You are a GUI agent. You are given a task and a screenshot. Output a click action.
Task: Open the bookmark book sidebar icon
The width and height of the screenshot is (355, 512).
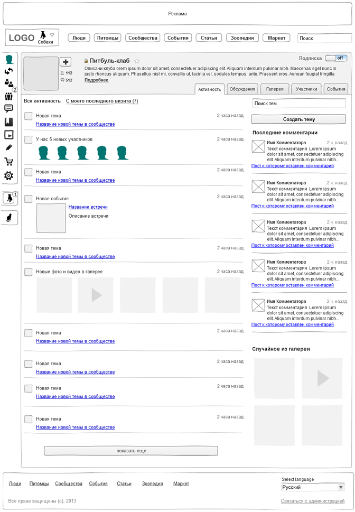[9, 122]
